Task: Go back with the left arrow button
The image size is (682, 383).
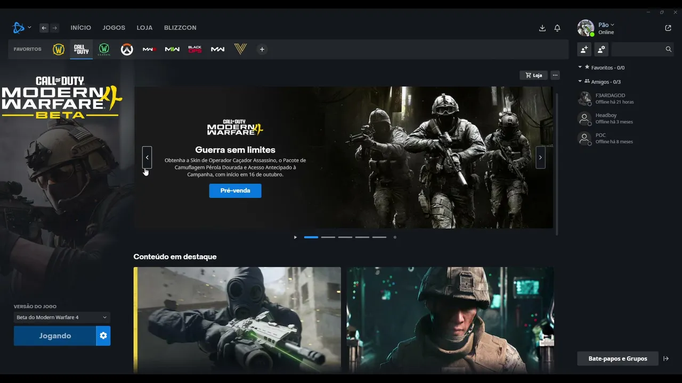Action: click(44, 28)
